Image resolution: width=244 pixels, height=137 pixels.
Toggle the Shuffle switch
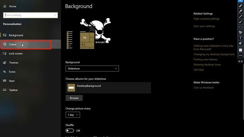[x=69, y=131]
